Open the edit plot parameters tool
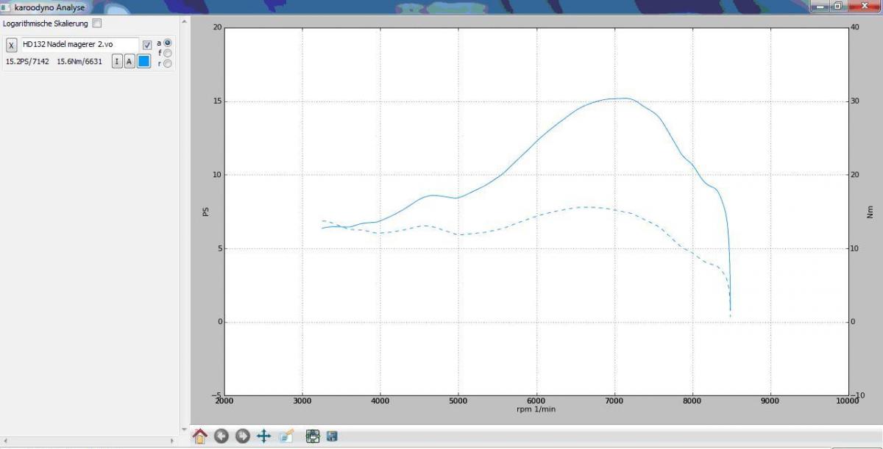The height and width of the screenshot is (449, 883). (286, 436)
